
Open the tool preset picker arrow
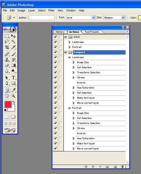(14, 18)
